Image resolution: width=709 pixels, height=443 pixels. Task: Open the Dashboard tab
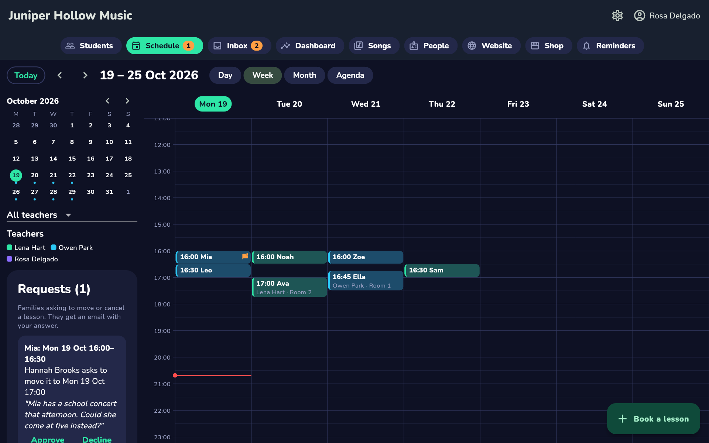point(310,46)
